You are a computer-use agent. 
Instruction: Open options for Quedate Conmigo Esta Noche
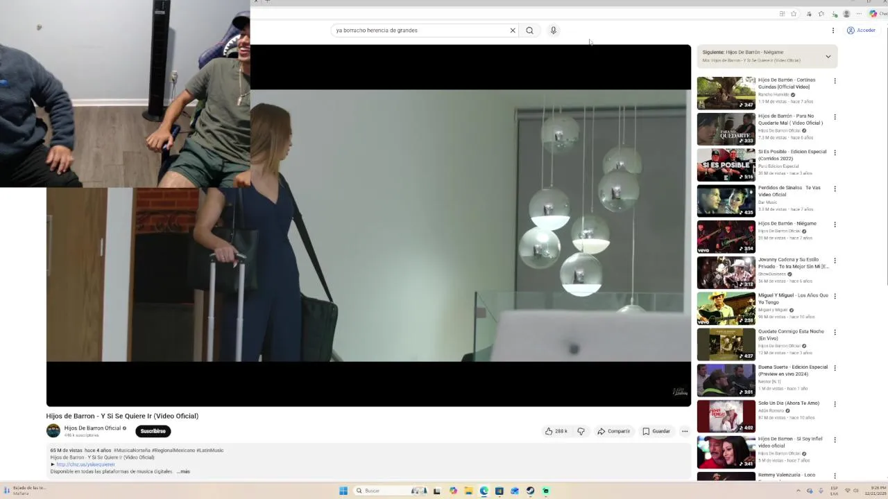coord(835,332)
